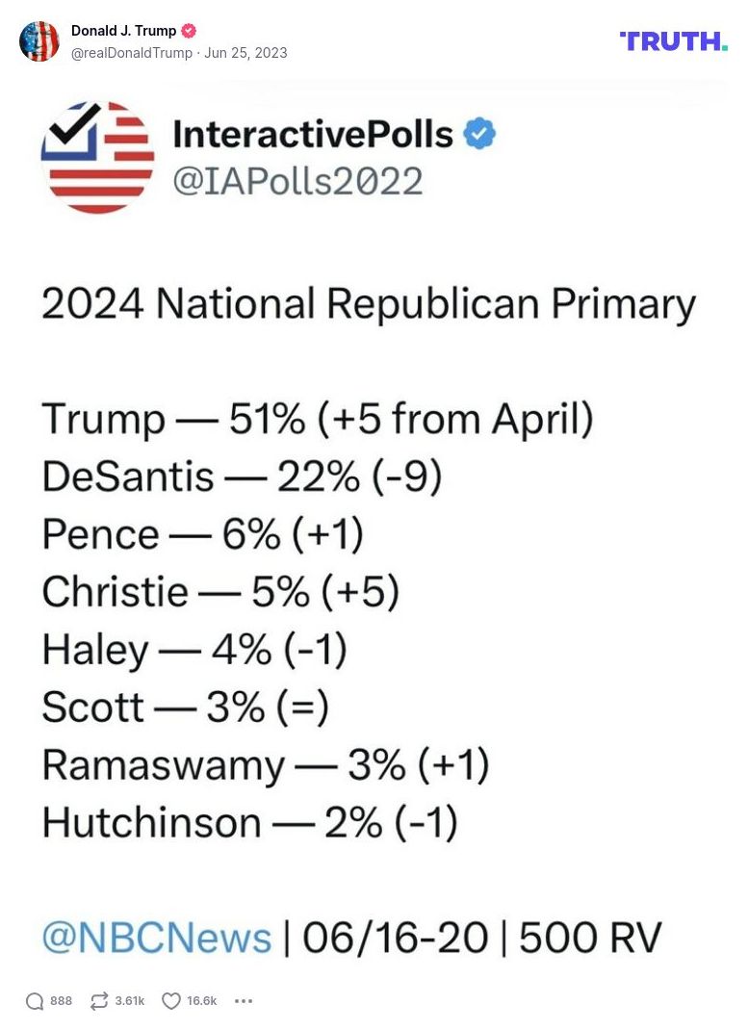Click the 3.61k ReTruth count
Screen dimensions: 748x1030
tap(132, 1001)
